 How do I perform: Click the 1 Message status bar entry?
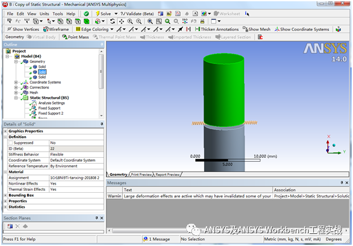click(x=157, y=239)
